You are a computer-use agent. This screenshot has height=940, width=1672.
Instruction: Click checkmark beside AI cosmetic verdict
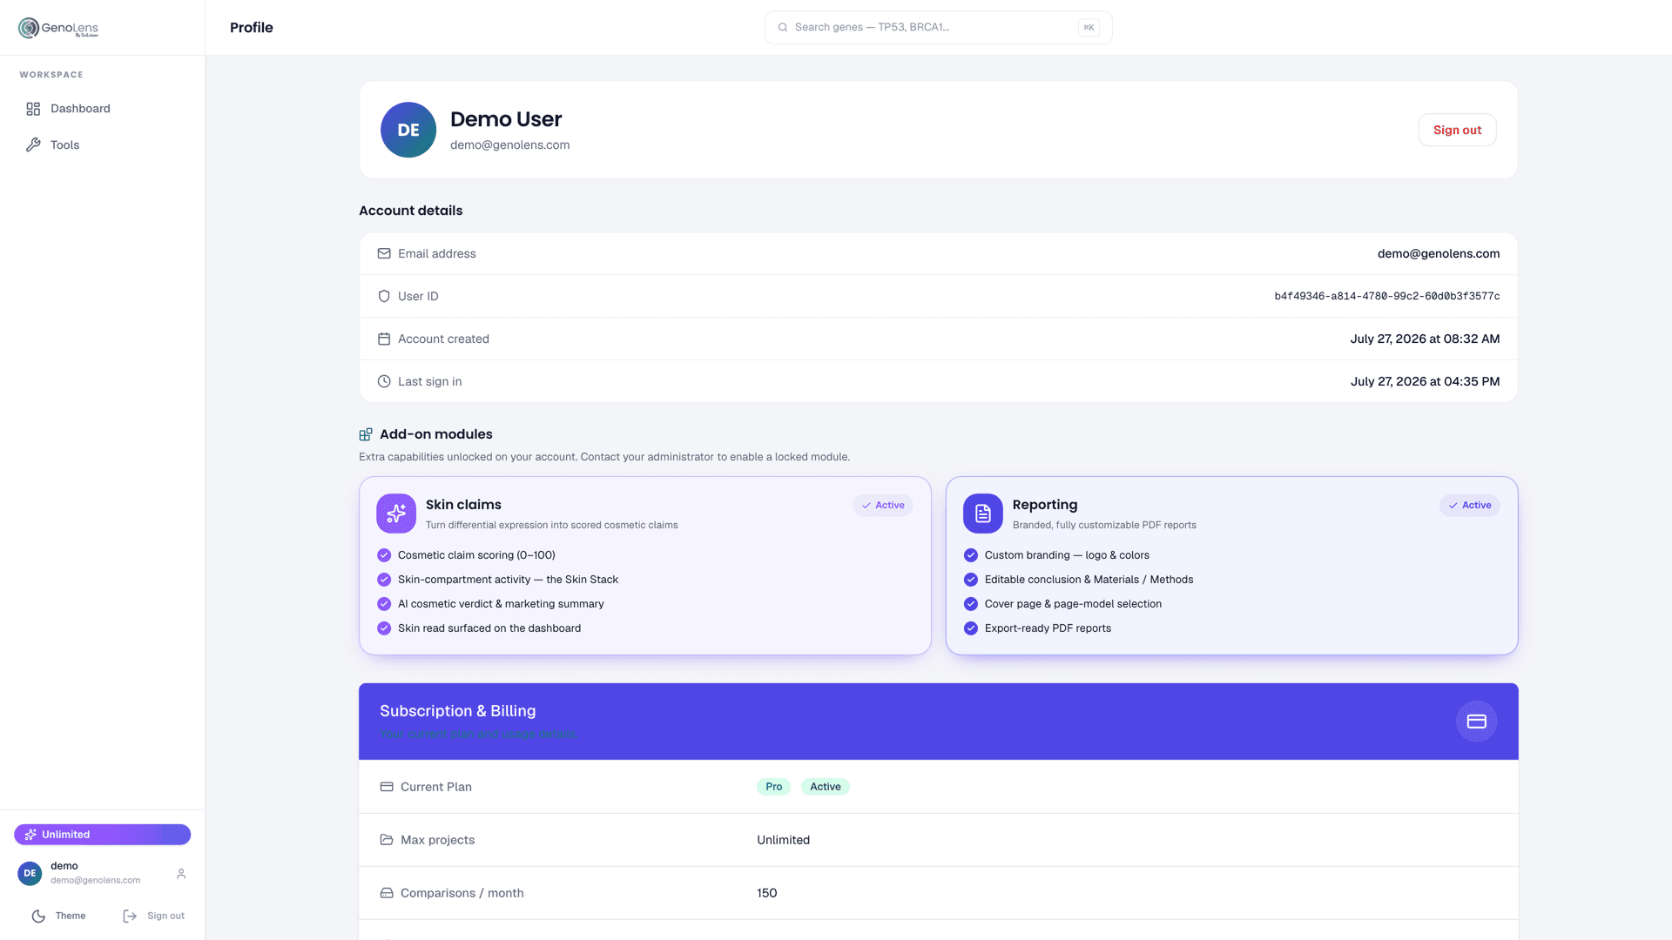coord(384,604)
